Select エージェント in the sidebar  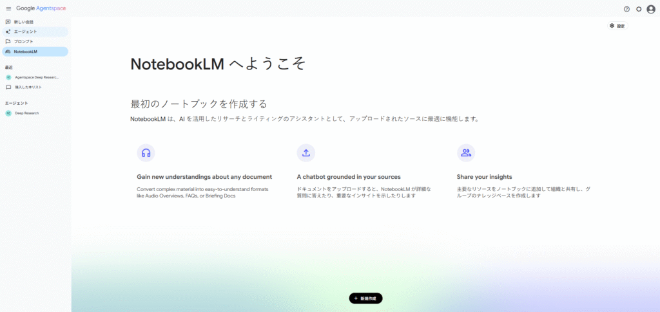[x=35, y=32]
